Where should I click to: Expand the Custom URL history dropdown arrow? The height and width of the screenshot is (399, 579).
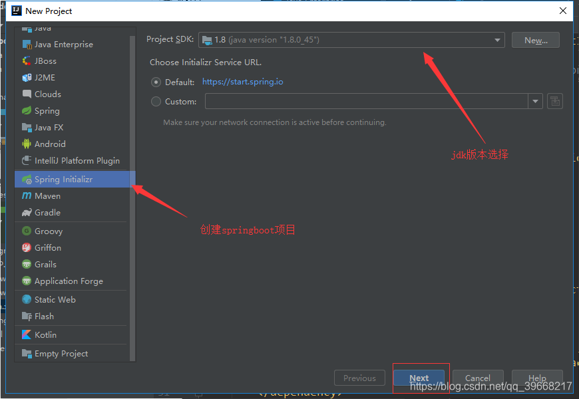[535, 101]
